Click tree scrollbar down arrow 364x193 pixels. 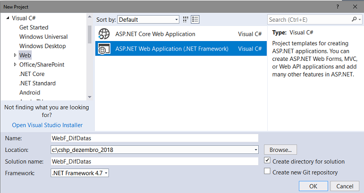pos(90,97)
